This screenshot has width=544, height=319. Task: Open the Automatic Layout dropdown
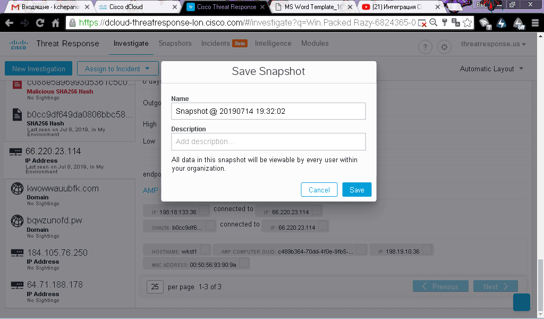(491, 69)
